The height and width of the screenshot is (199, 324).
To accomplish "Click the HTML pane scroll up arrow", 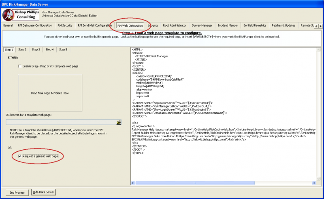I will point(318,50).
